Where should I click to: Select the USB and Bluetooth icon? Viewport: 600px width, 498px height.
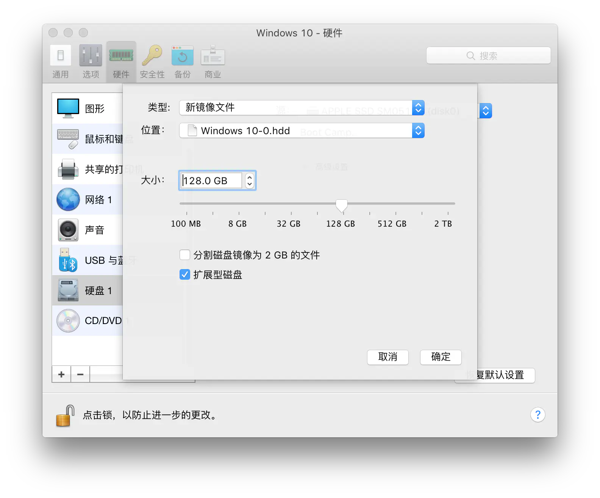(68, 260)
